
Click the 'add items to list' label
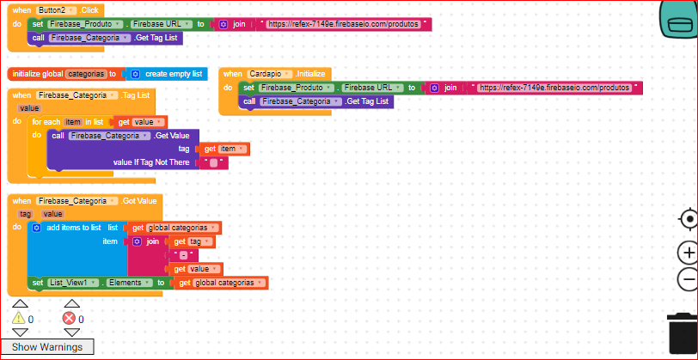pos(74,228)
